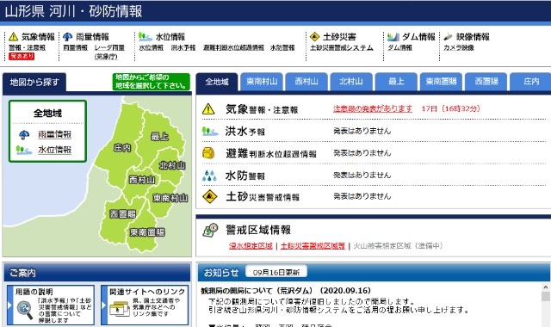
Task: Click the 09月16日更新 date label
Action: point(276,272)
